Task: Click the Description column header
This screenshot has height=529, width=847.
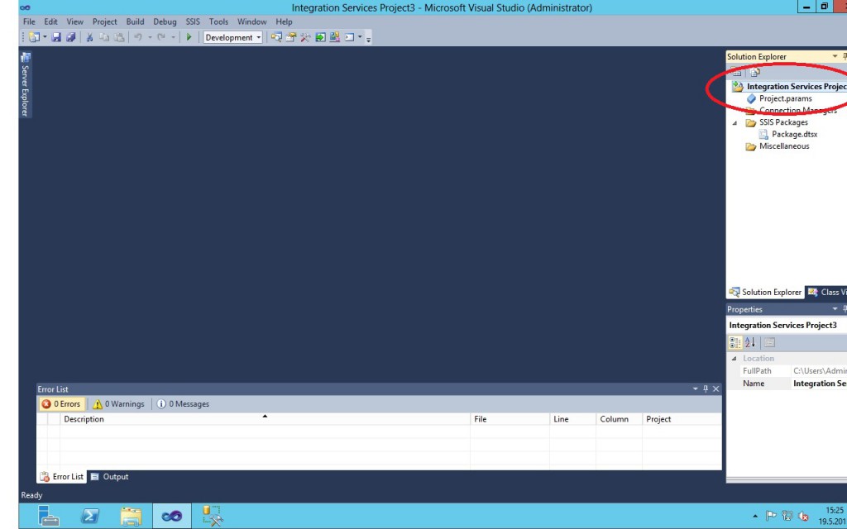Action: click(84, 419)
